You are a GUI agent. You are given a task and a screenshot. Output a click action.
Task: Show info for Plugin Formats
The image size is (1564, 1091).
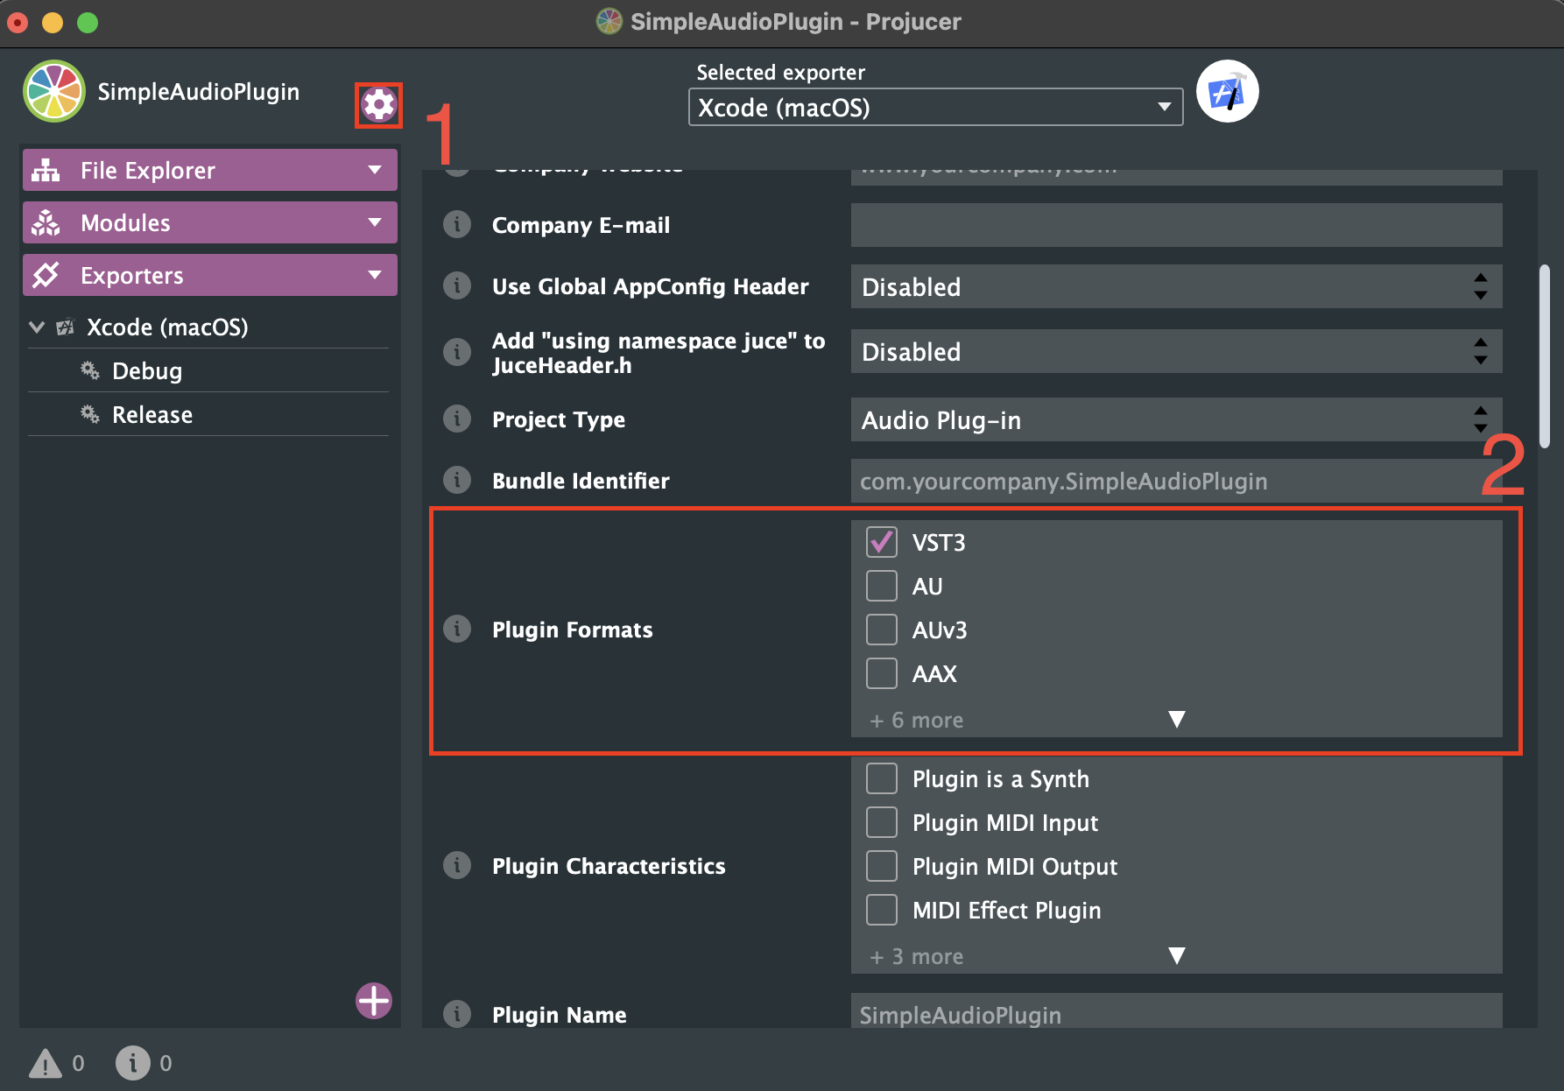point(457,629)
